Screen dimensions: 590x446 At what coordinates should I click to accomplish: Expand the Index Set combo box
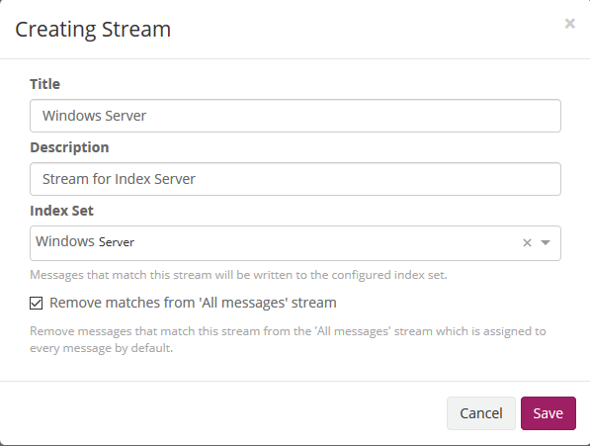click(295, 243)
